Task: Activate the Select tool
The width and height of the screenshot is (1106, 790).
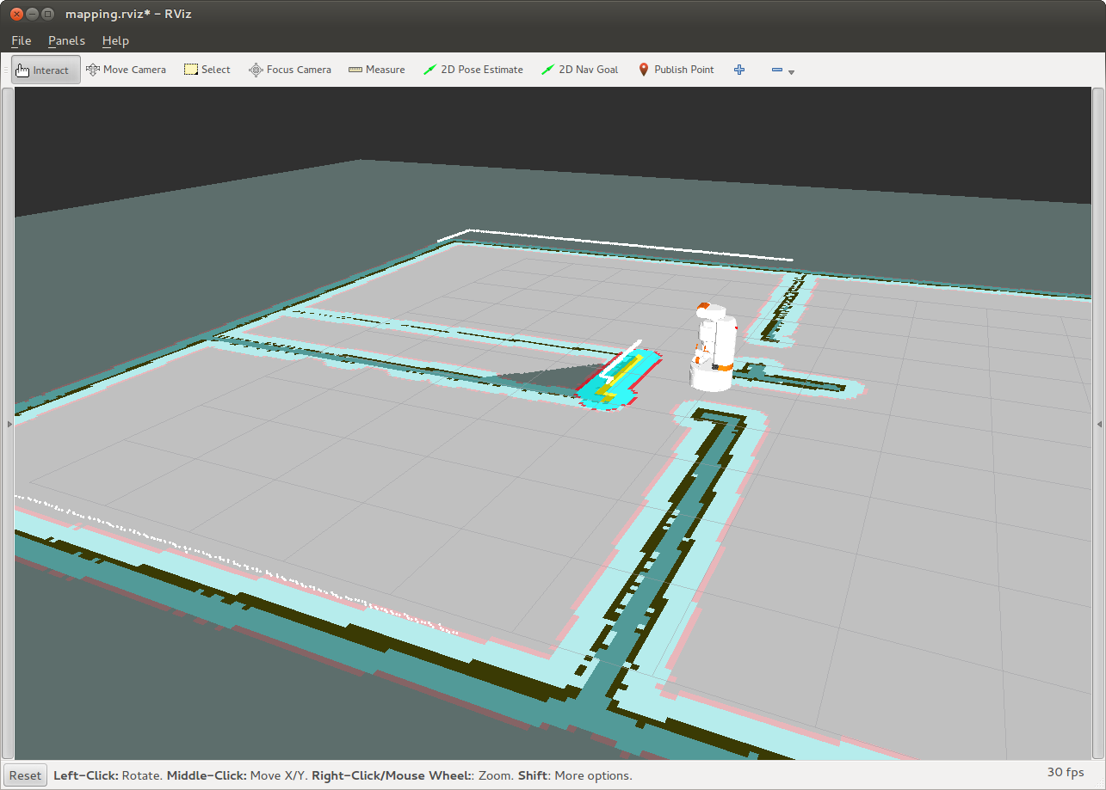Action: click(x=207, y=70)
